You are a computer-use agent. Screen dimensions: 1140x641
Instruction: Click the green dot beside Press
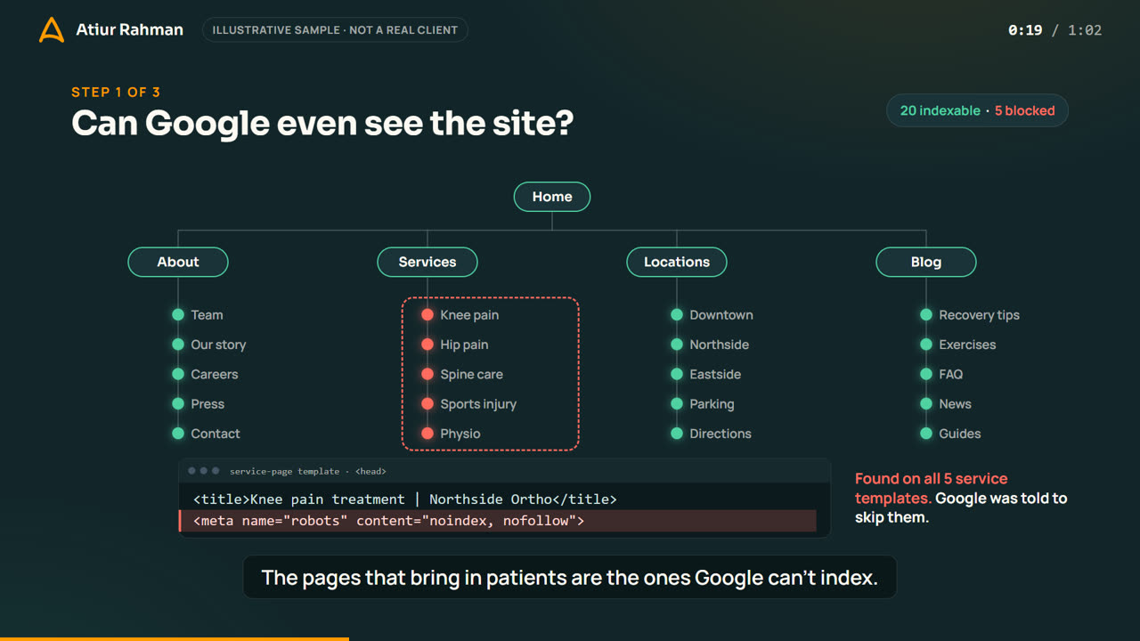tap(178, 404)
